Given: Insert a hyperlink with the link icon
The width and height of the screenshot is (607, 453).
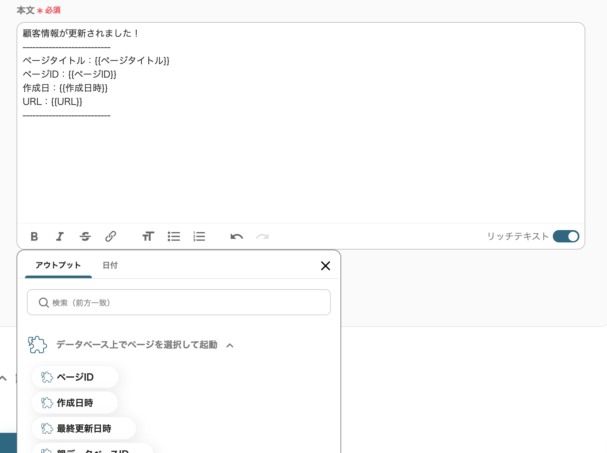Looking at the screenshot, I should pos(111,236).
